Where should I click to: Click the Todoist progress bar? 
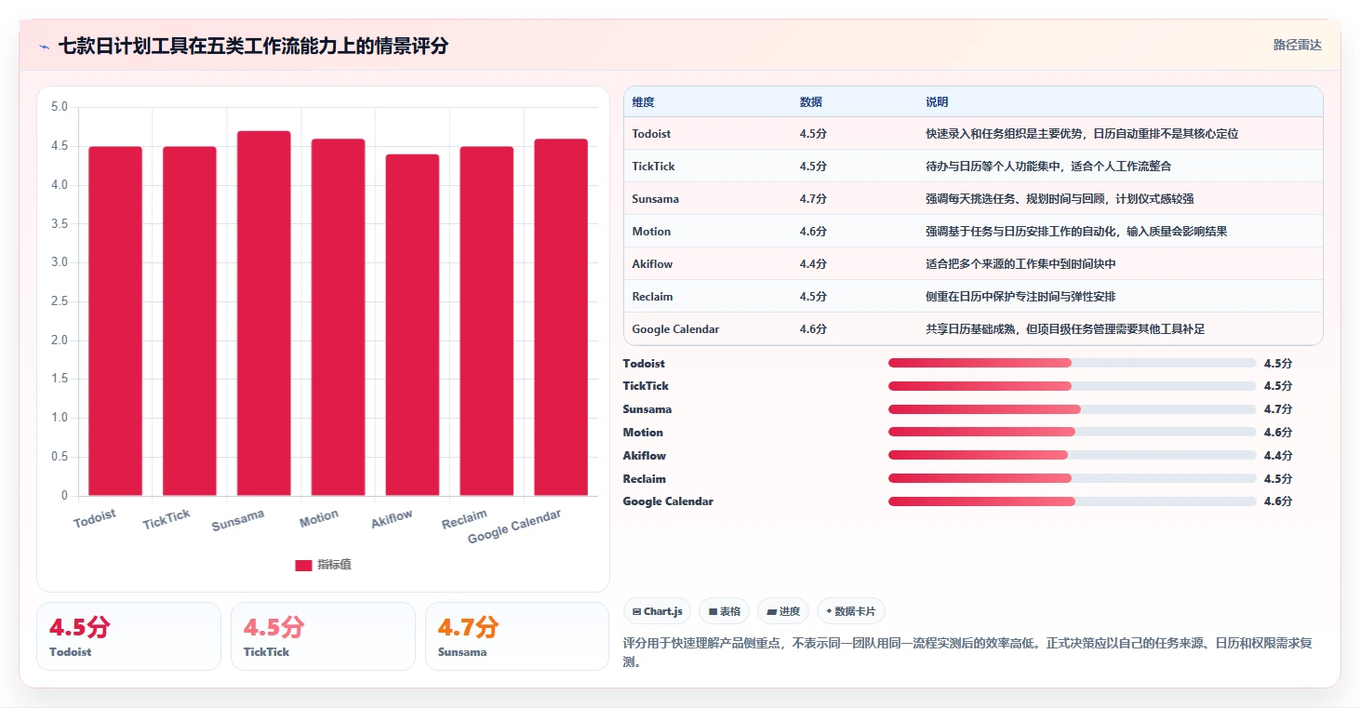[x=1073, y=364]
